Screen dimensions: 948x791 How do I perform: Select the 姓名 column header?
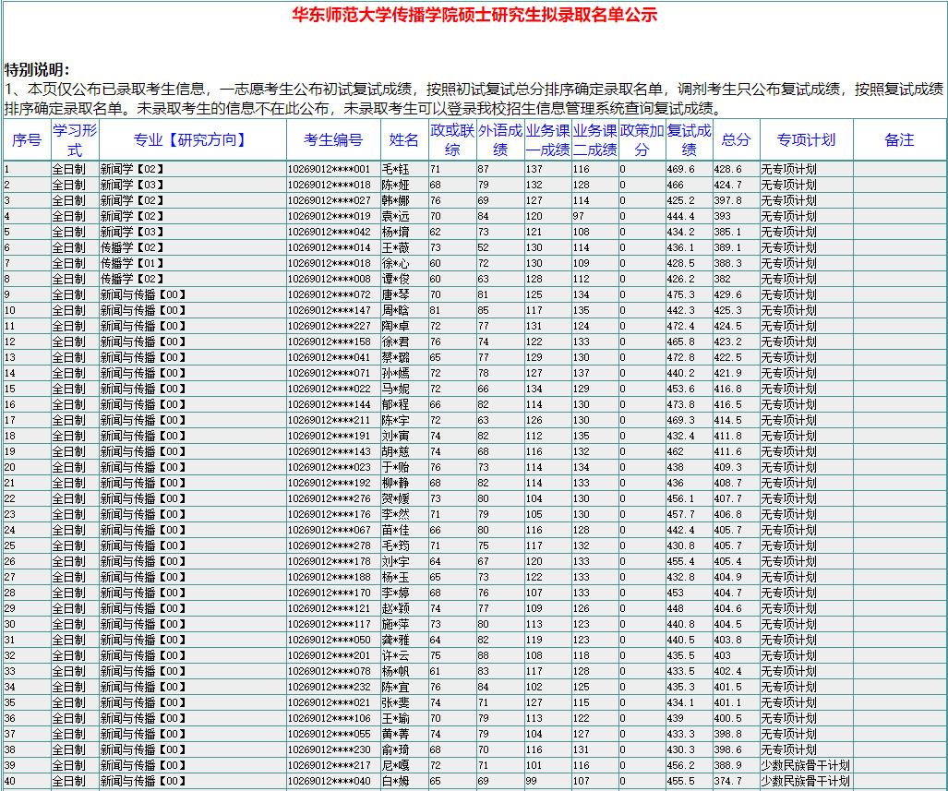tap(403, 140)
